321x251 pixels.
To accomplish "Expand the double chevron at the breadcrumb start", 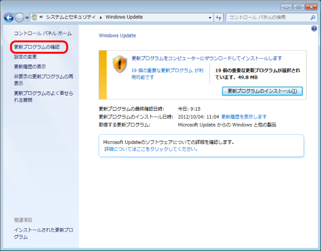I will (x=41, y=17).
